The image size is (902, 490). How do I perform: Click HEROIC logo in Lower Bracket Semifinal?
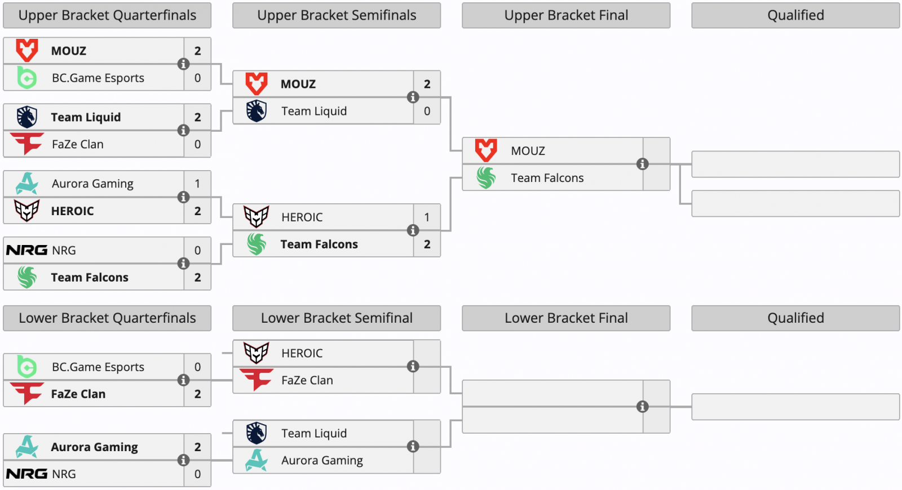tap(256, 353)
